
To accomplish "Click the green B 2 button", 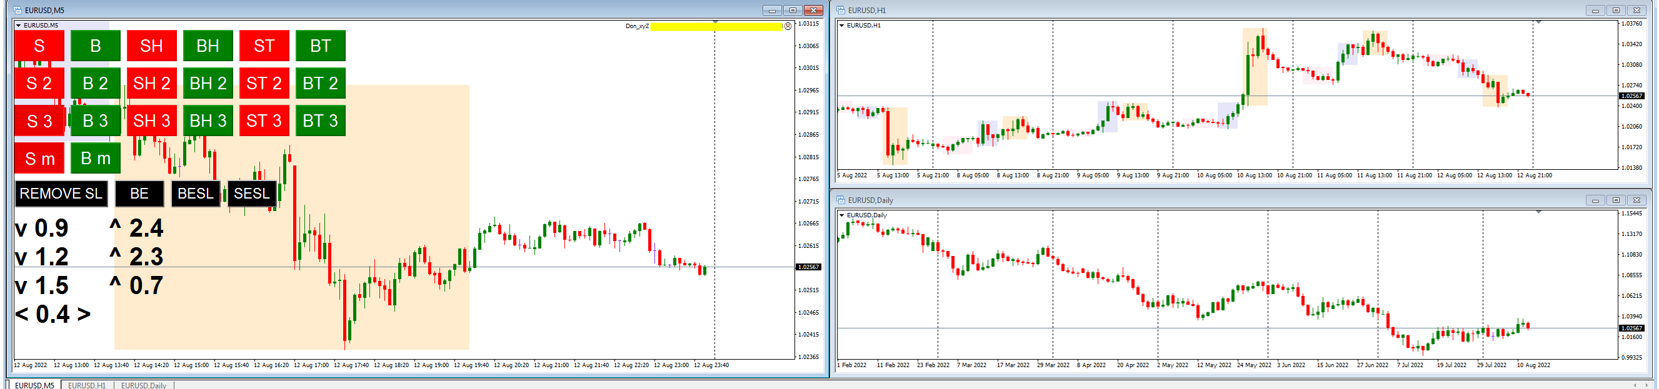I will click(95, 83).
